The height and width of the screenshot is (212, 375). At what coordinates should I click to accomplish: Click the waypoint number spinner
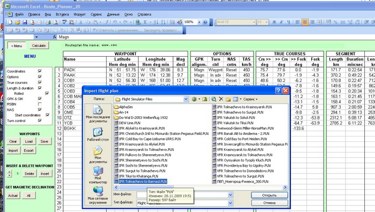[x=9, y=173]
